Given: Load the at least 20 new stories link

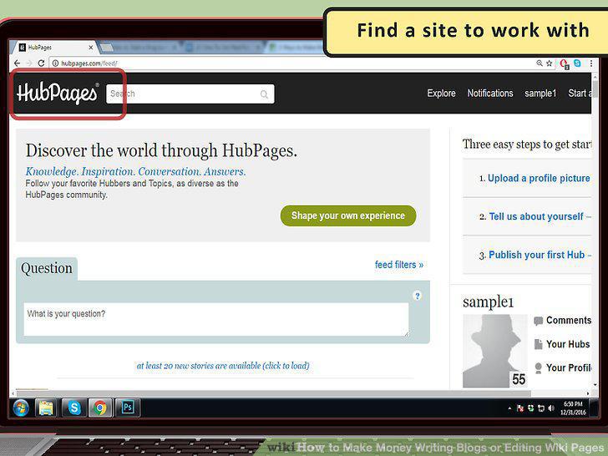Looking at the screenshot, I should point(223,366).
